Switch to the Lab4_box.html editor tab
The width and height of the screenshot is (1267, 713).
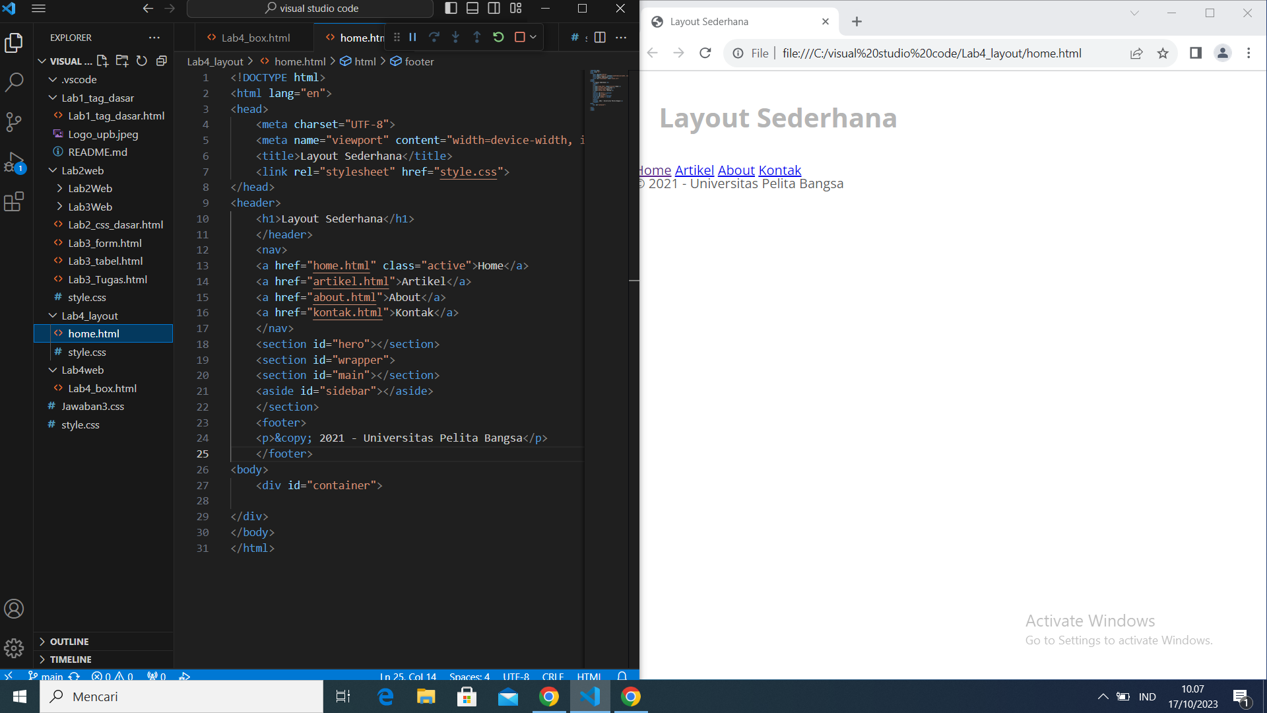(x=257, y=38)
